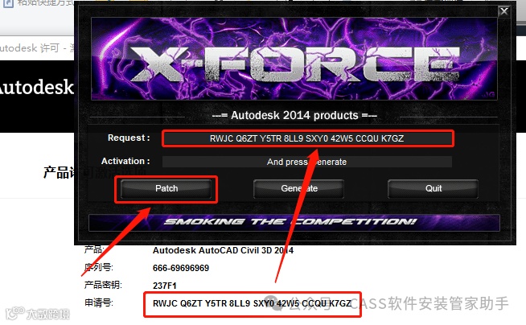The width and height of the screenshot is (526, 325).
Task: Click the Smoking The Competition banner
Action: (294, 222)
